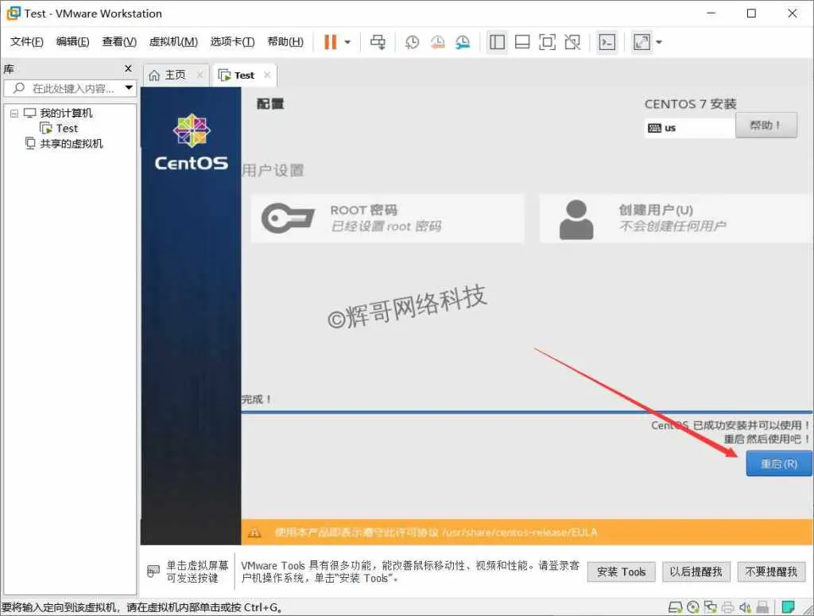Screen dimensions: 814x616
Task: Toggle the thumbnail bar view icon
Action: pyautogui.click(x=522, y=42)
